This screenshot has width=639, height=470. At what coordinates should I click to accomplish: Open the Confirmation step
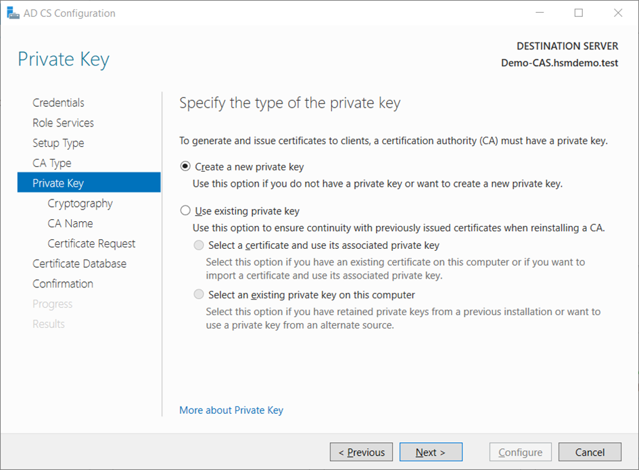coord(63,284)
